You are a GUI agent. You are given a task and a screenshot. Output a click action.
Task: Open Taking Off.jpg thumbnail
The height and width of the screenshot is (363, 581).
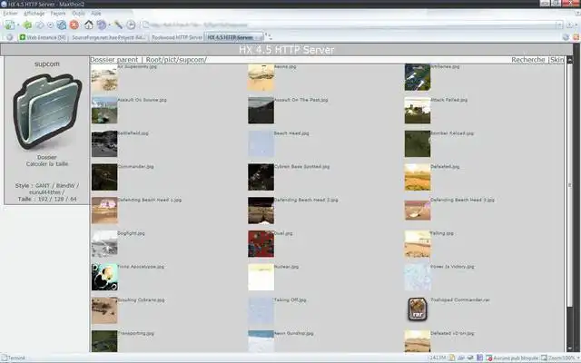pos(261,310)
